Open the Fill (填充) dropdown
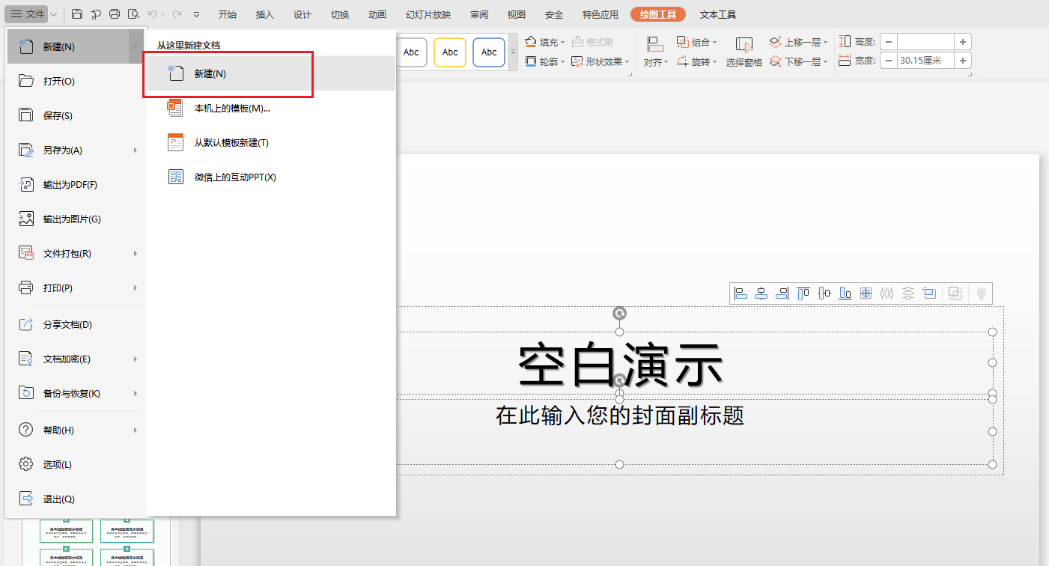This screenshot has height=566, width=1049. (544, 42)
